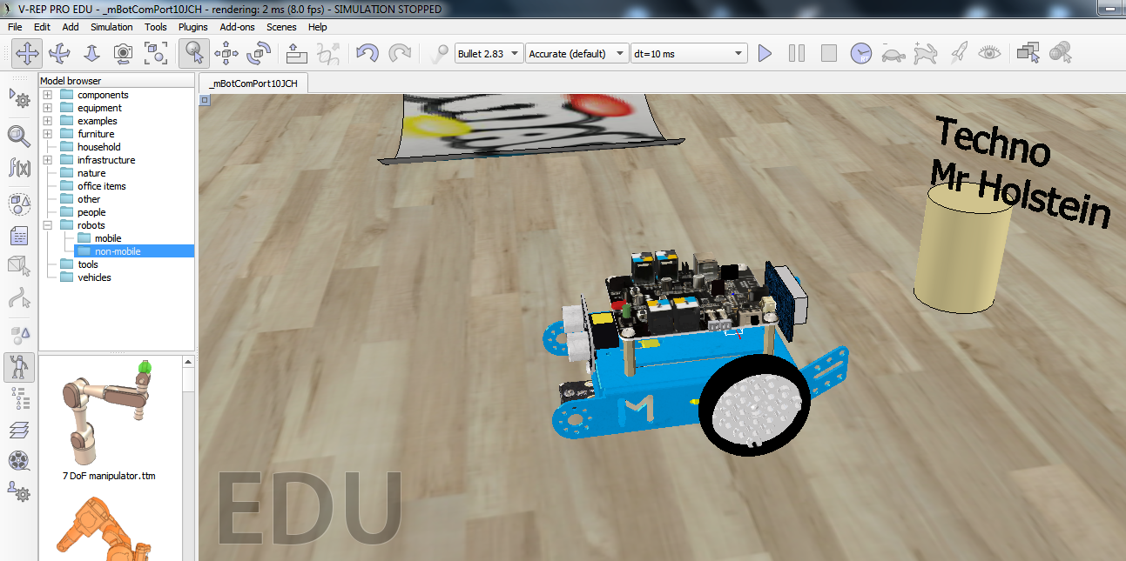Open simulation settings in the sidebar
Viewport: 1126px width, 561px height.
(19, 99)
